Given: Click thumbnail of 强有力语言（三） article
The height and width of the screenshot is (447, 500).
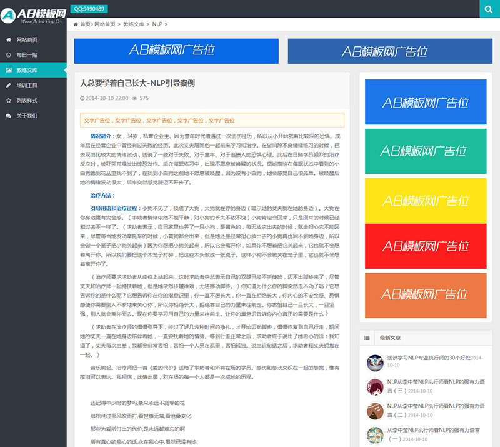Looking at the screenshot, I should [375, 387].
